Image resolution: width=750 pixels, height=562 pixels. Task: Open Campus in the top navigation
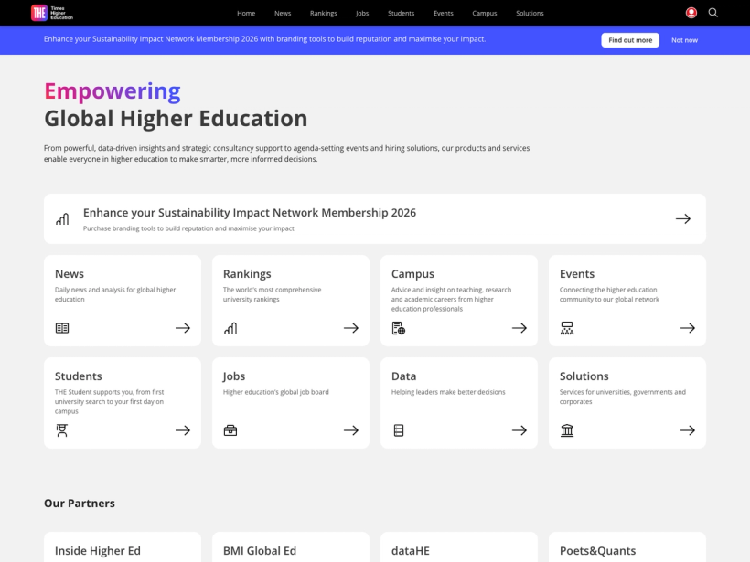pos(485,14)
